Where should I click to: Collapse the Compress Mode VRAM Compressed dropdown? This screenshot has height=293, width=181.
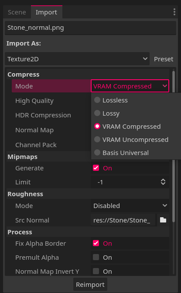pos(130,86)
